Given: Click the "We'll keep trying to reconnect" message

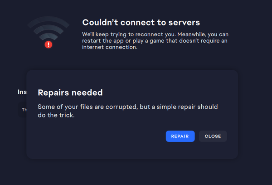Looking at the screenshot, I should pos(155,41).
